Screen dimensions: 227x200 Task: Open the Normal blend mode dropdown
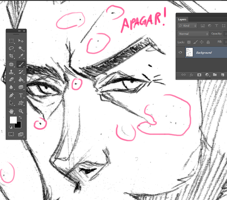(x=193, y=34)
